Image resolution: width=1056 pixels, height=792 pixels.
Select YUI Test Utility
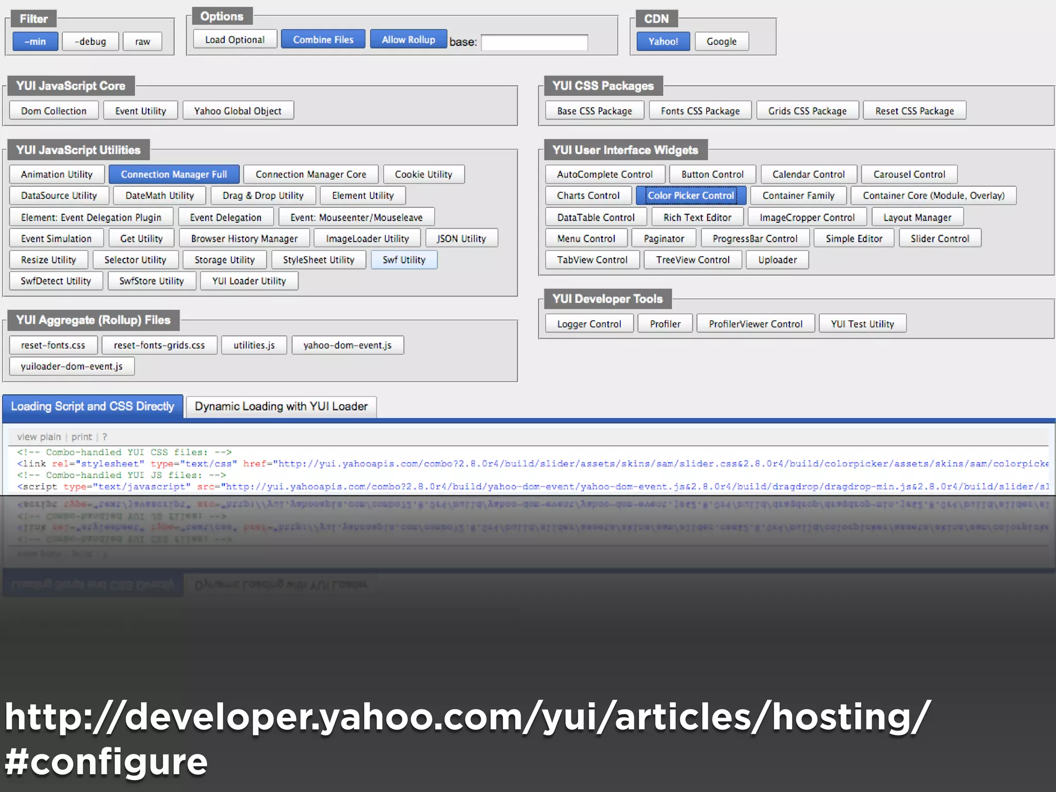(863, 324)
